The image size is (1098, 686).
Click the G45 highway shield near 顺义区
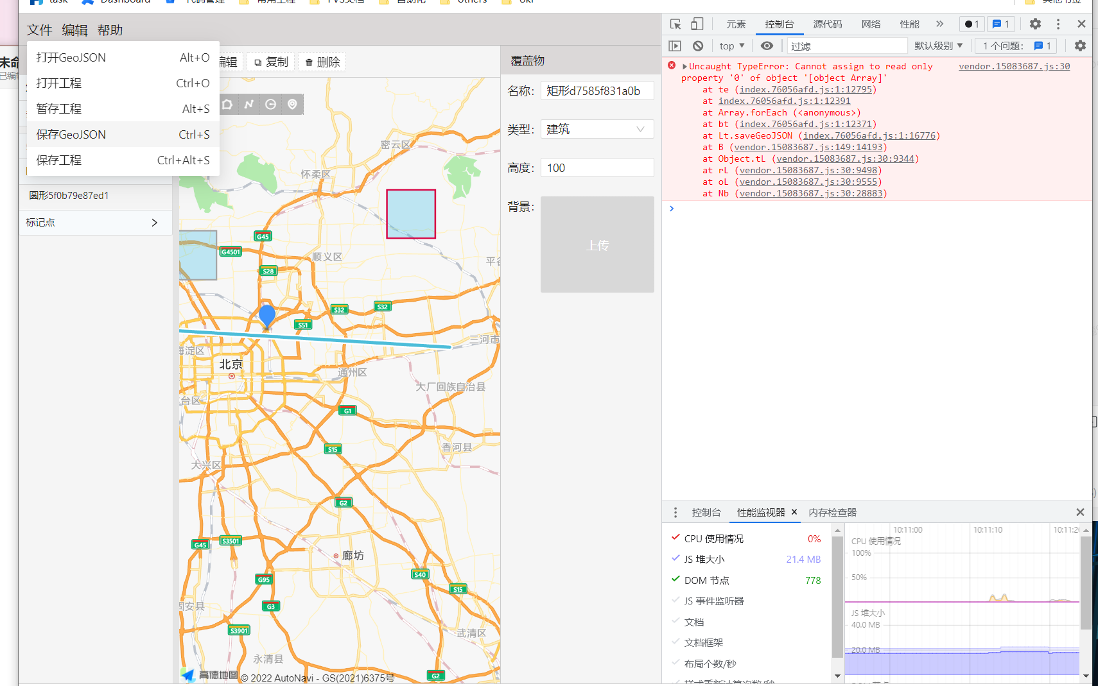coord(263,236)
